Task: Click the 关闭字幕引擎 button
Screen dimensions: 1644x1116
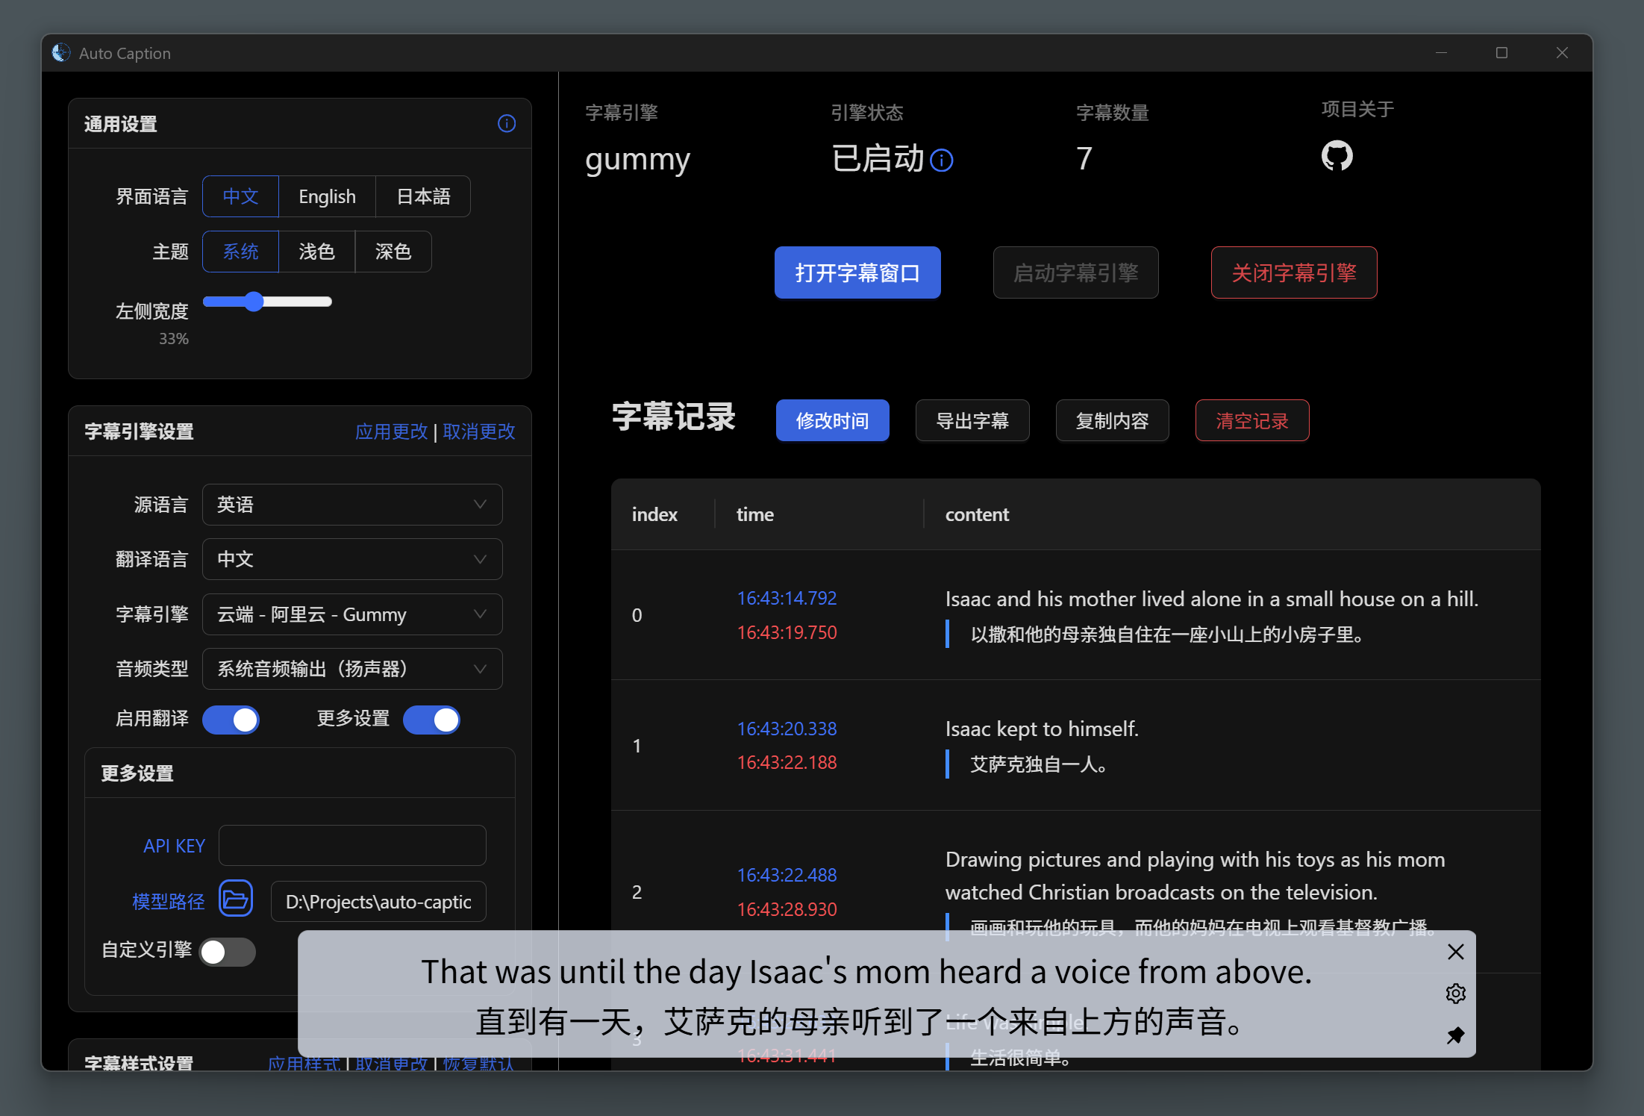Action: [1293, 272]
